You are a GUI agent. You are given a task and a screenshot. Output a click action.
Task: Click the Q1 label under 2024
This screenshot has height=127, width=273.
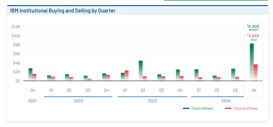[198, 90]
